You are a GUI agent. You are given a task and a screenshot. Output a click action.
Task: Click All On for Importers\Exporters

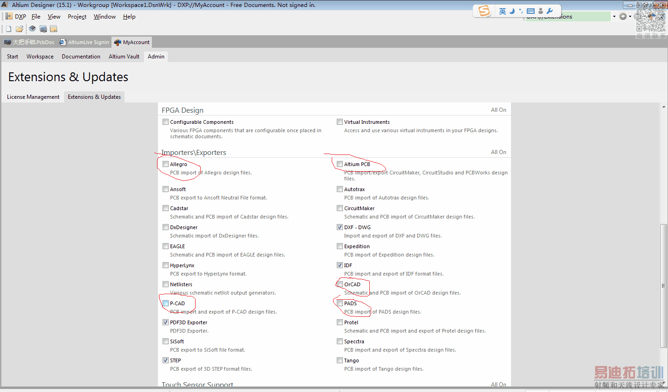coord(498,152)
